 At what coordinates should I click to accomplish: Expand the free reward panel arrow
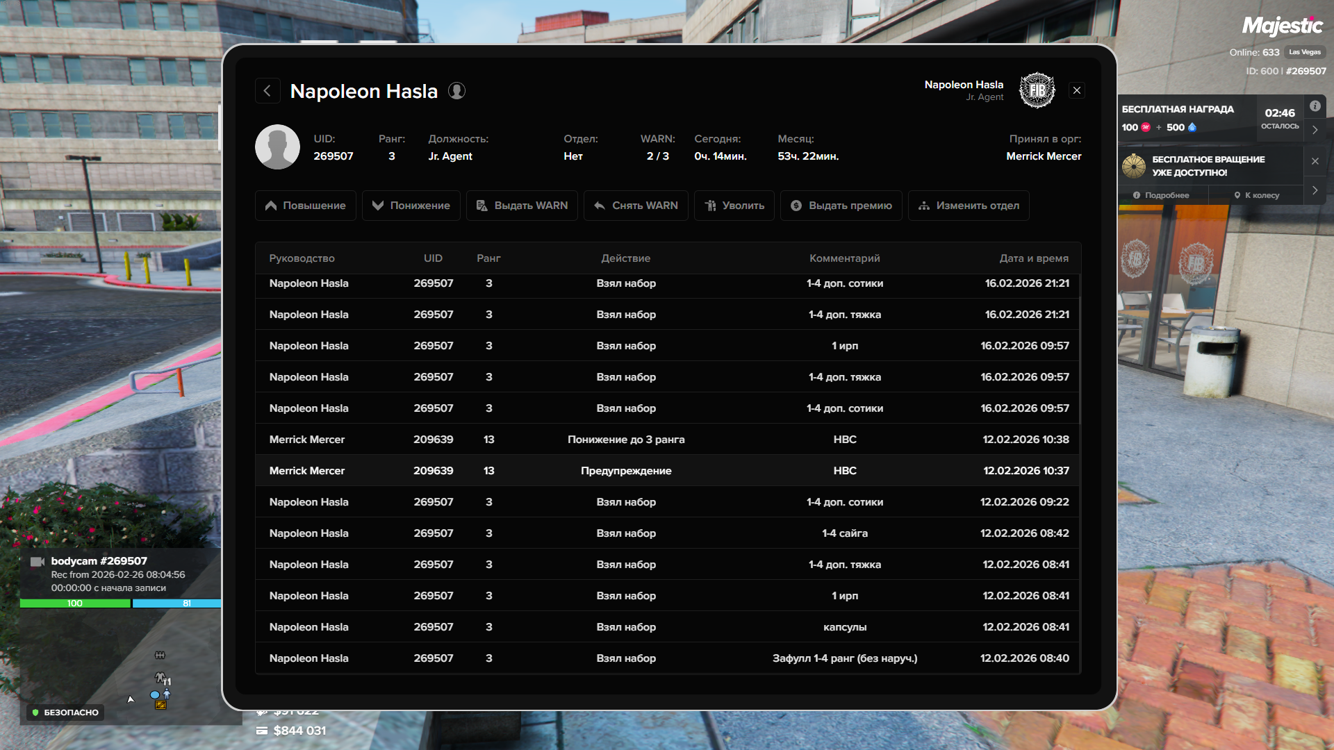pyautogui.click(x=1315, y=130)
